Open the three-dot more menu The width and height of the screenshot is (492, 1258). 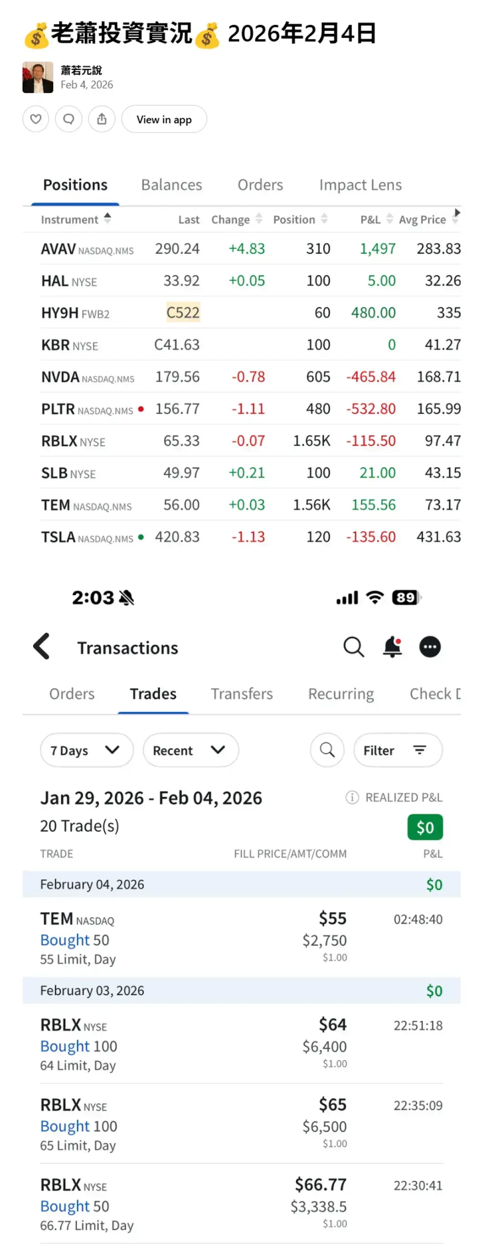[x=430, y=647]
